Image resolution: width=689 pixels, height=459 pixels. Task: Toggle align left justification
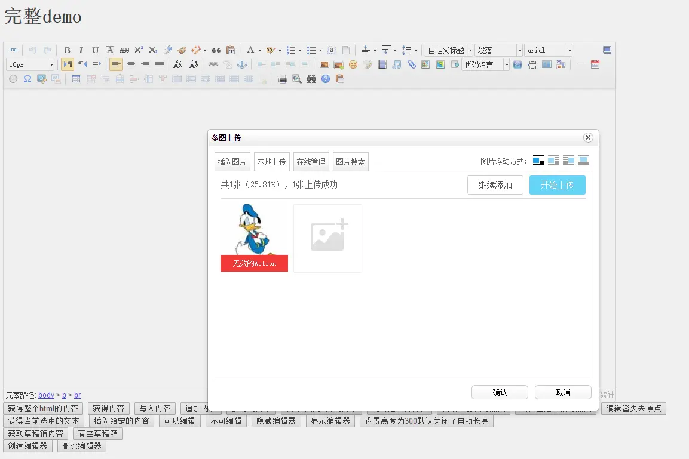click(116, 64)
